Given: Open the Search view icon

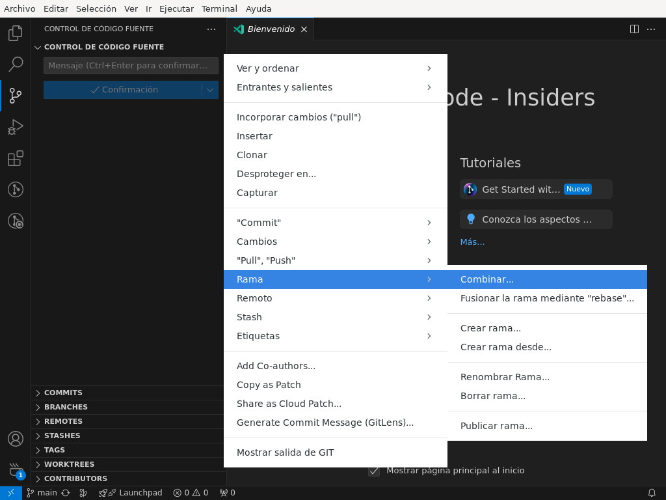Looking at the screenshot, I should pos(16,64).
